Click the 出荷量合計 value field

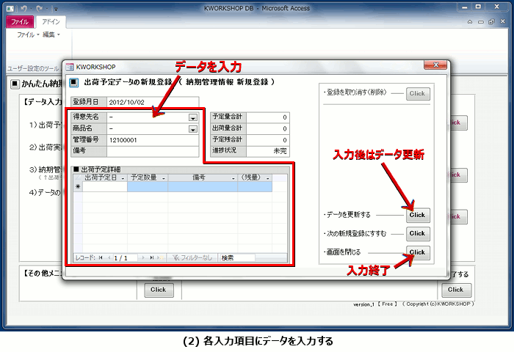pyautogui.click(x=268, y=128)
